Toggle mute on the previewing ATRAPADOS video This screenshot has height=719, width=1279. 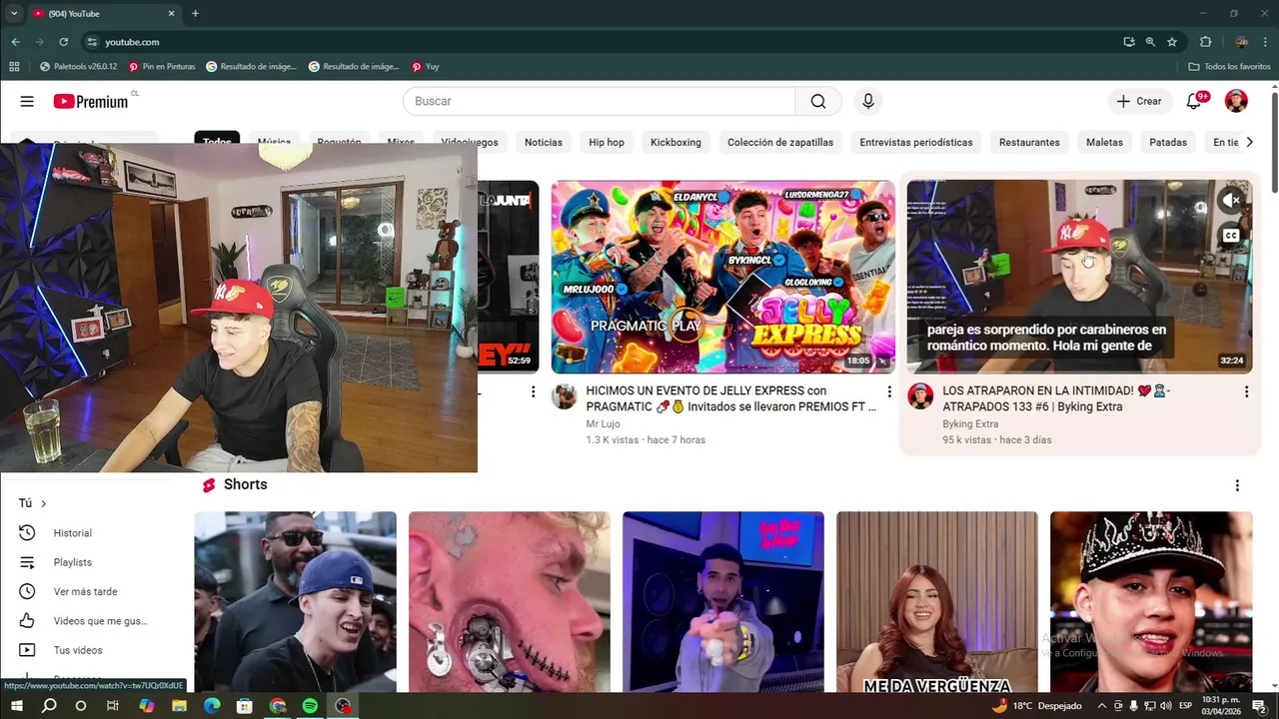coord(1231,200)
